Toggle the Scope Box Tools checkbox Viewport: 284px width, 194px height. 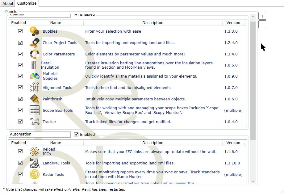pyautogui.click(x=20, y=110)
